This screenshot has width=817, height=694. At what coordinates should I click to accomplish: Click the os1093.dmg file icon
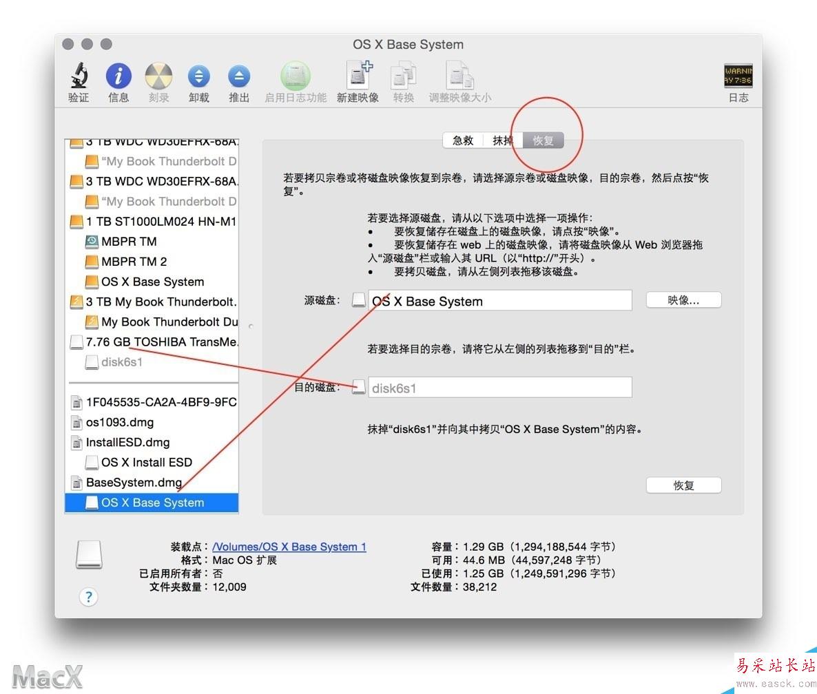pyautogui.click(x=76, y=422)
